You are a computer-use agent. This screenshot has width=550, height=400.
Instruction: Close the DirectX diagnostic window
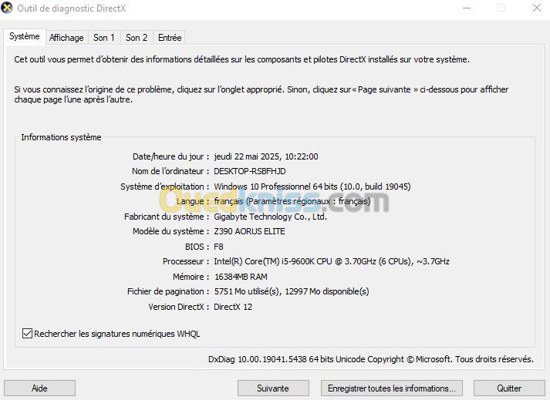[x=536, y=8]
